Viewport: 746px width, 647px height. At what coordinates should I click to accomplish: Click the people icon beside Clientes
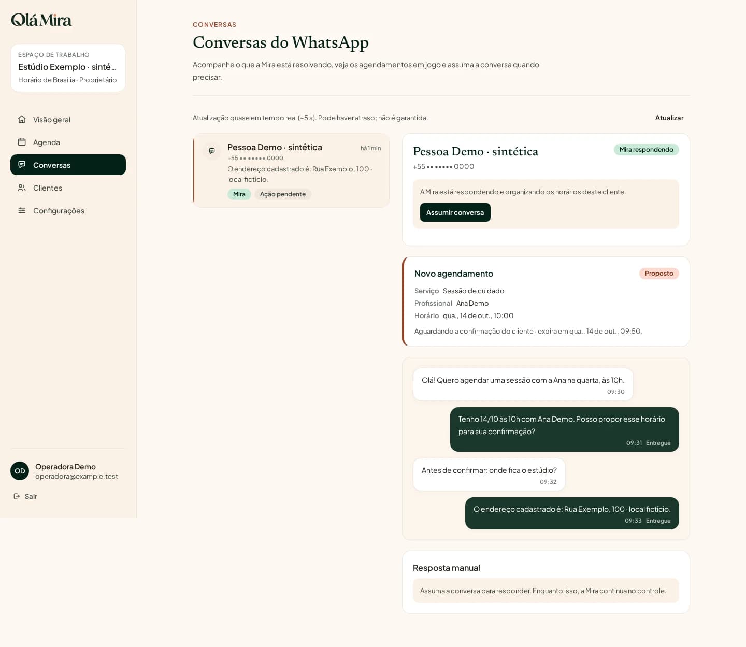[22, 188]
